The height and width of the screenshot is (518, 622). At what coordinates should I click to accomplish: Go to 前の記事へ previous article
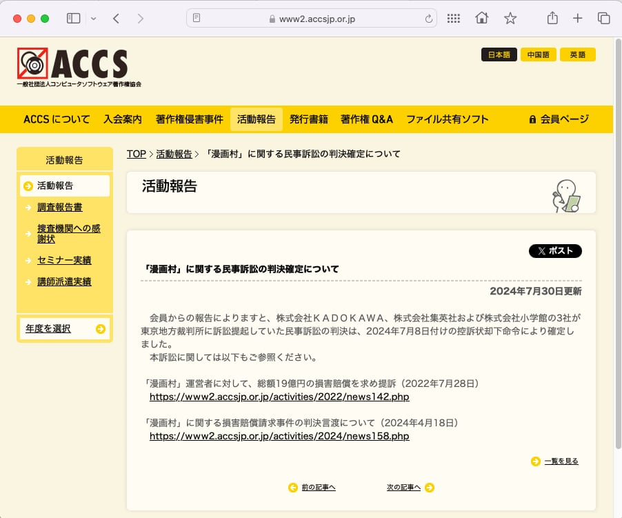click(318, 488)
